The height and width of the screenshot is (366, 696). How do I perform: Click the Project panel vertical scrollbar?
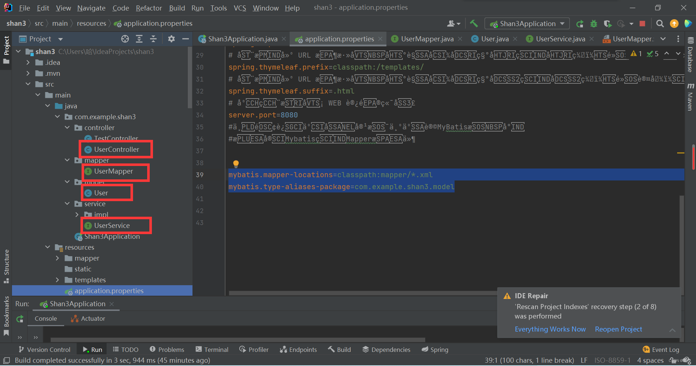(x=190, y=78)
